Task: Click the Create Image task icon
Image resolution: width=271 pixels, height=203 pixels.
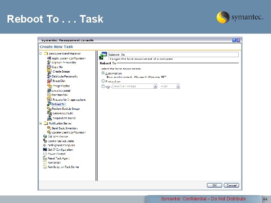Action: [x=49, y=71]
